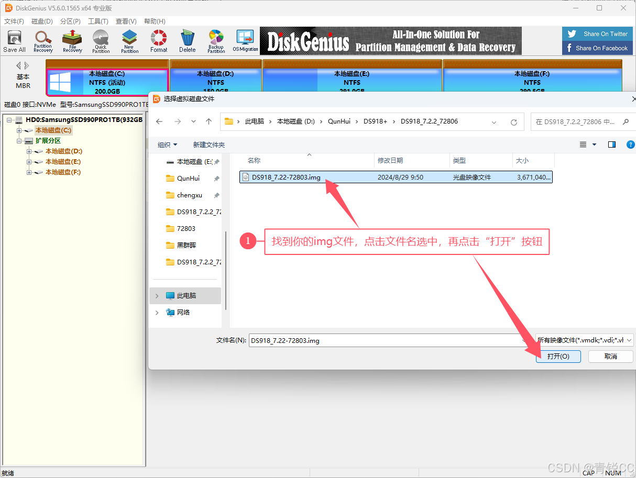Click Share On Facebook banner

point(598,48)
